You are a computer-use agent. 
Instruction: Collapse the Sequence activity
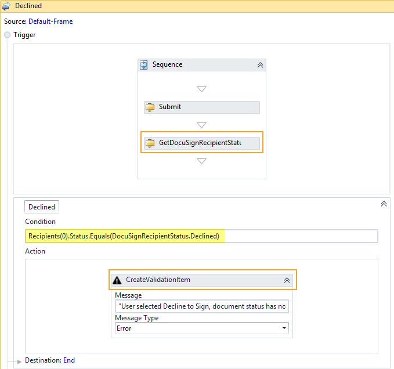[x=260, y=65]
